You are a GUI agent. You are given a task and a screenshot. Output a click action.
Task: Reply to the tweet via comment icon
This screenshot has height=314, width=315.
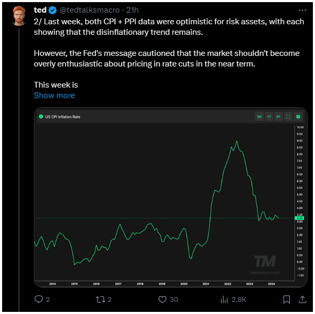coord(39,299)
